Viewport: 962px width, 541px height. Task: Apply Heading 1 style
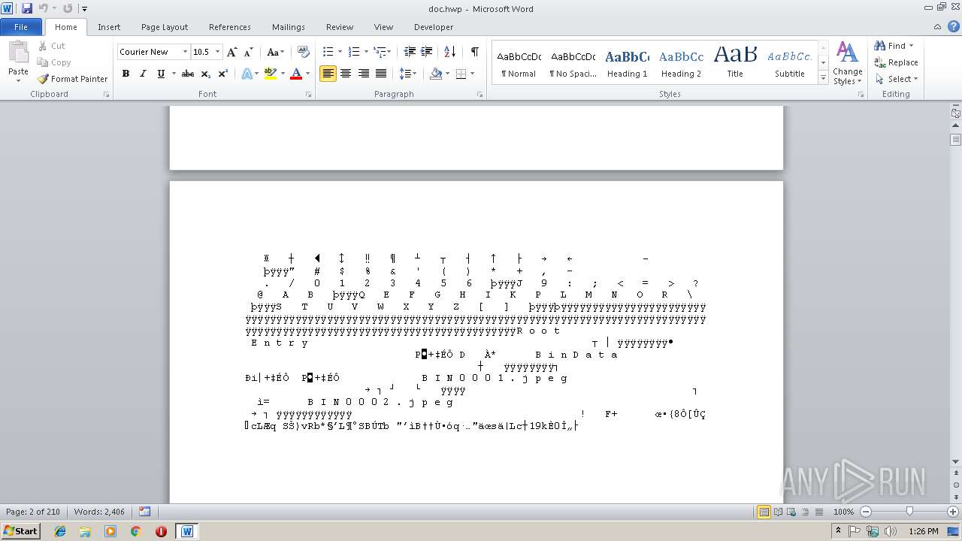[x=627, y=63]
